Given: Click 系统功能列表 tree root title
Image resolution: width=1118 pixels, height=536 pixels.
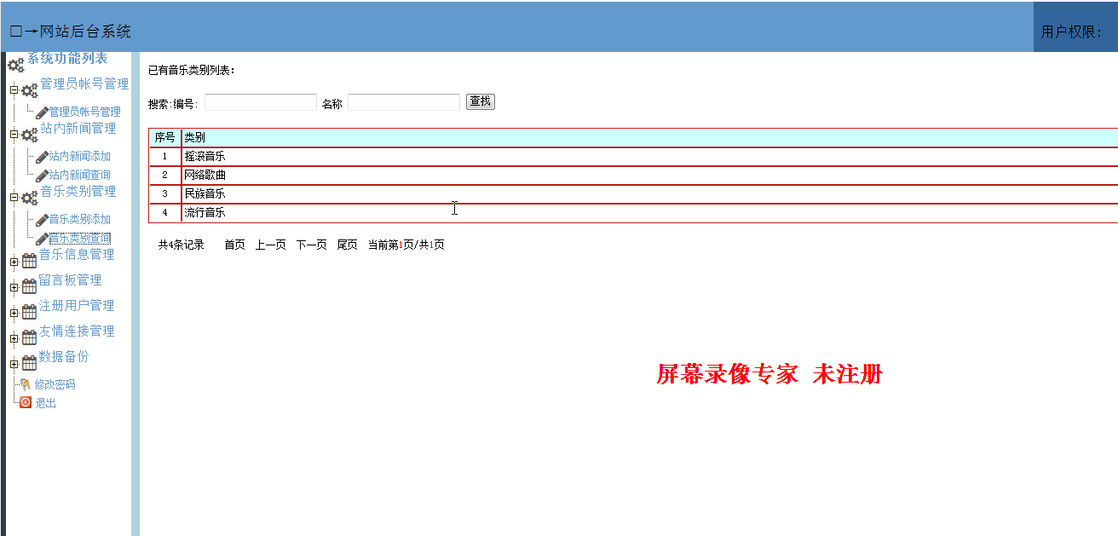Looking at the screenshot, I should tap(67, 58).
